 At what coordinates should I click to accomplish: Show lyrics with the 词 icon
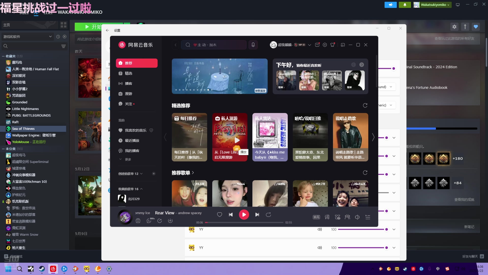(327, 217)
